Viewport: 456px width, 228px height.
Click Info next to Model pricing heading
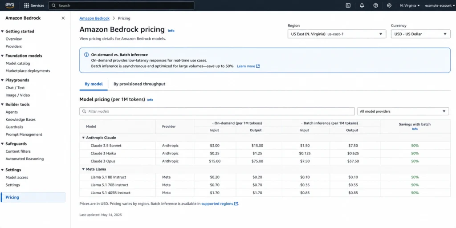[x=150, y=100]
